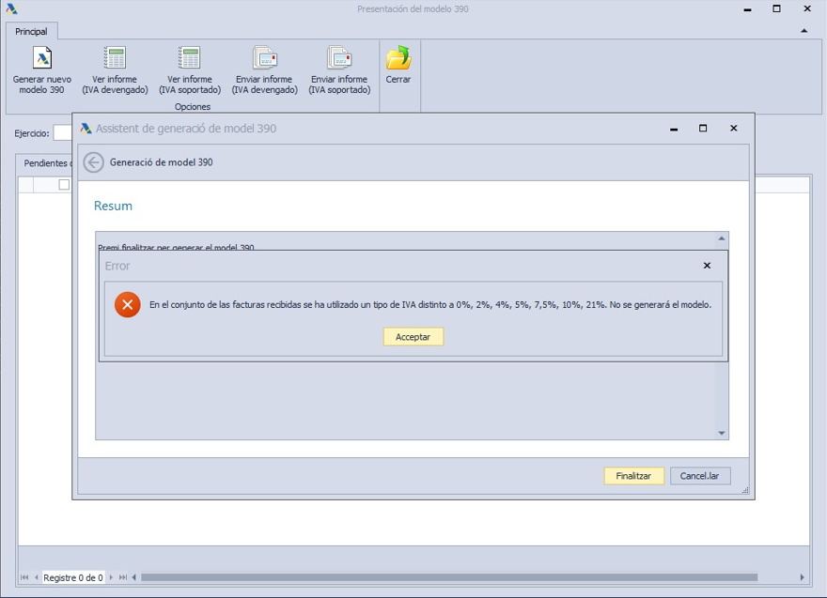Click the 'Generació de model 390' title
The height and width of the screenshot is (598, 827).
point(161,162)
